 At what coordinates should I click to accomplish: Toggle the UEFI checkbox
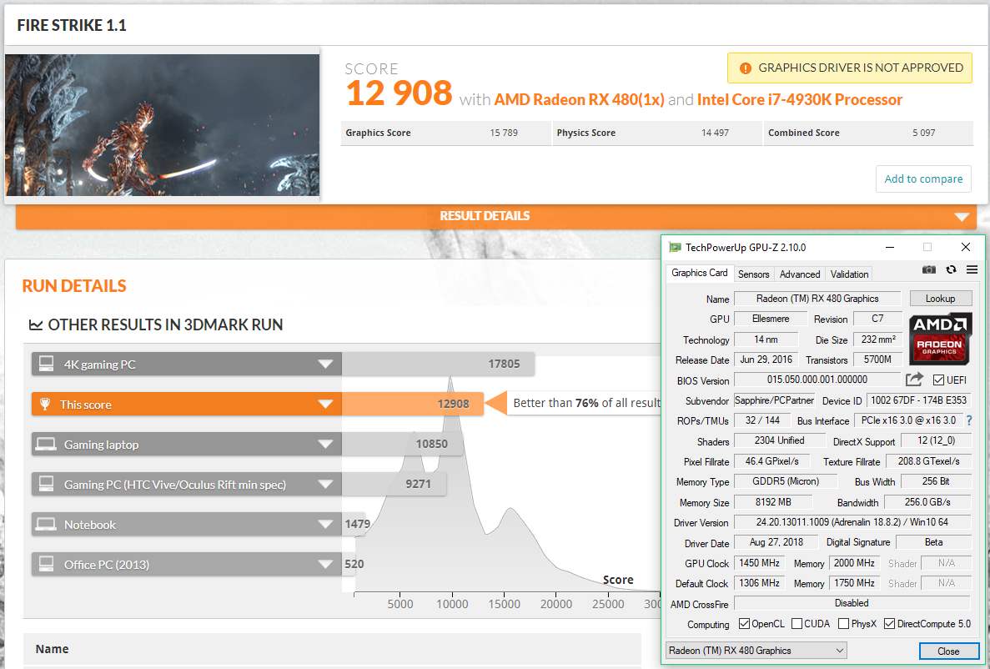pyautogui.click(x=938, y=380)
